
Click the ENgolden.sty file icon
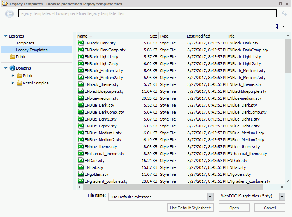click(x=81, y=174)
